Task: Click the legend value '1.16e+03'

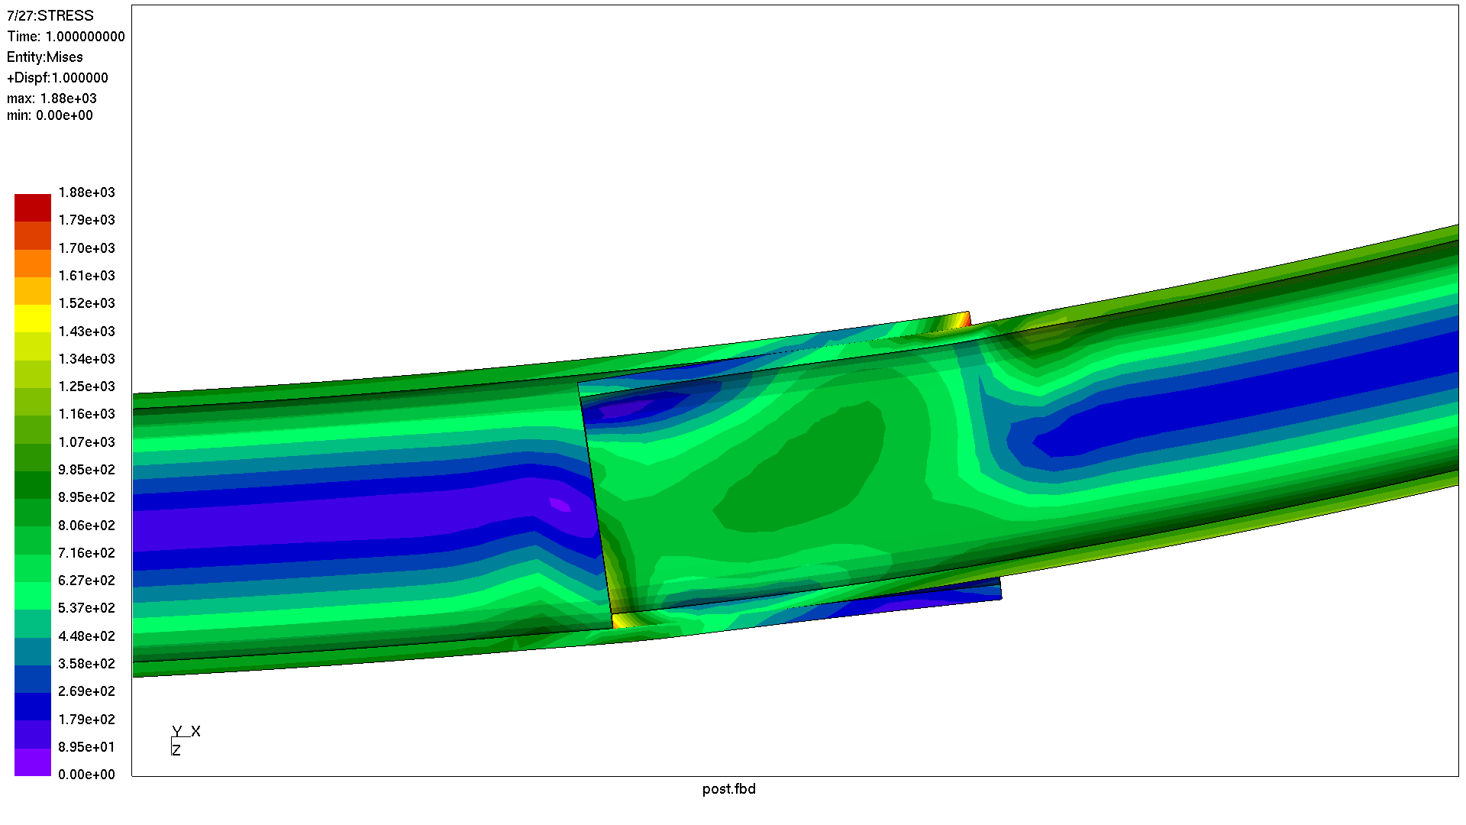Action: (x=87, y=414)
